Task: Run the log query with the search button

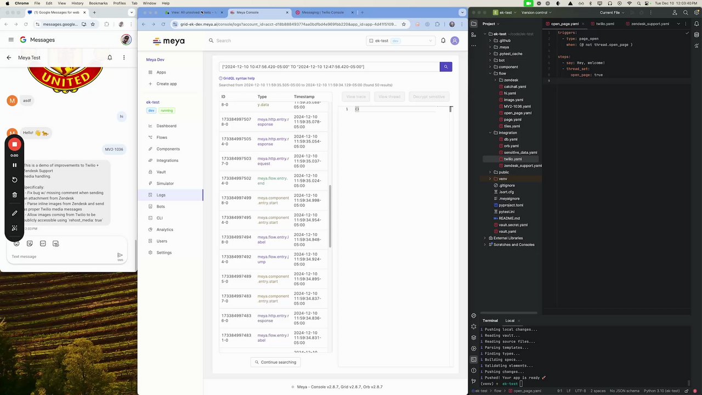Action: [446, 66]
